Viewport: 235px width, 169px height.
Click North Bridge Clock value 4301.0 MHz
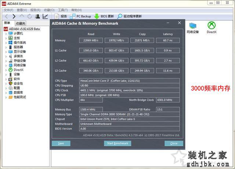coord(168,100)
